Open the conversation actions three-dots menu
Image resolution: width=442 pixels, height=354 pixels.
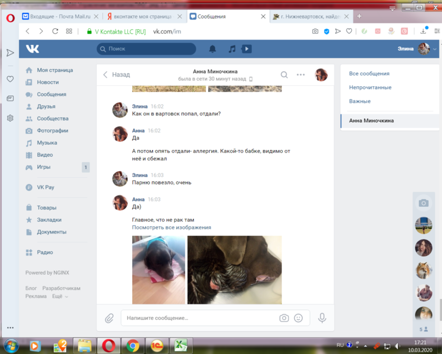point(300,75)
